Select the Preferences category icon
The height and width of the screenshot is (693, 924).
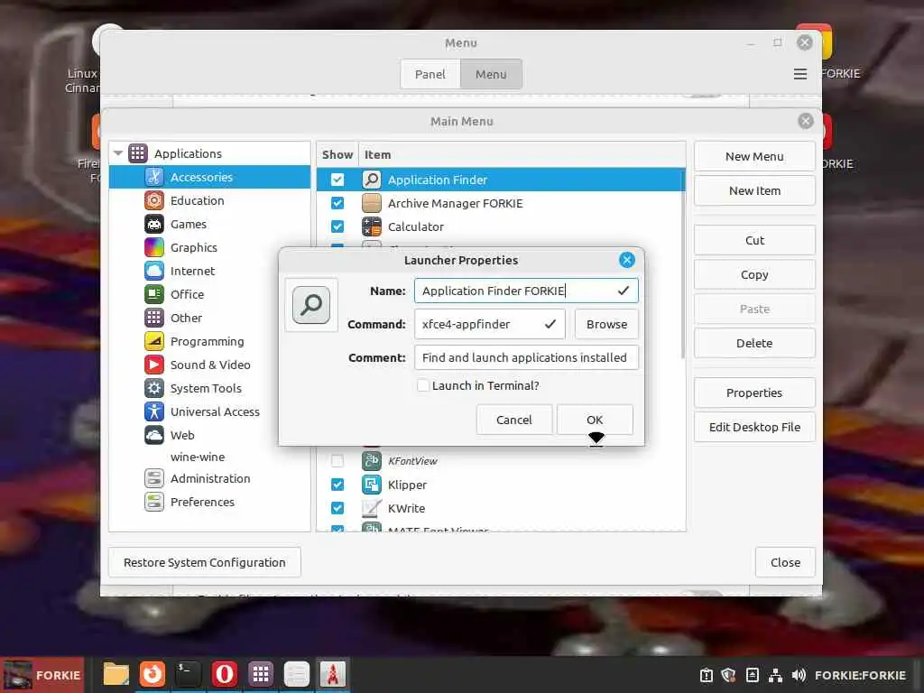coord(153,502)
